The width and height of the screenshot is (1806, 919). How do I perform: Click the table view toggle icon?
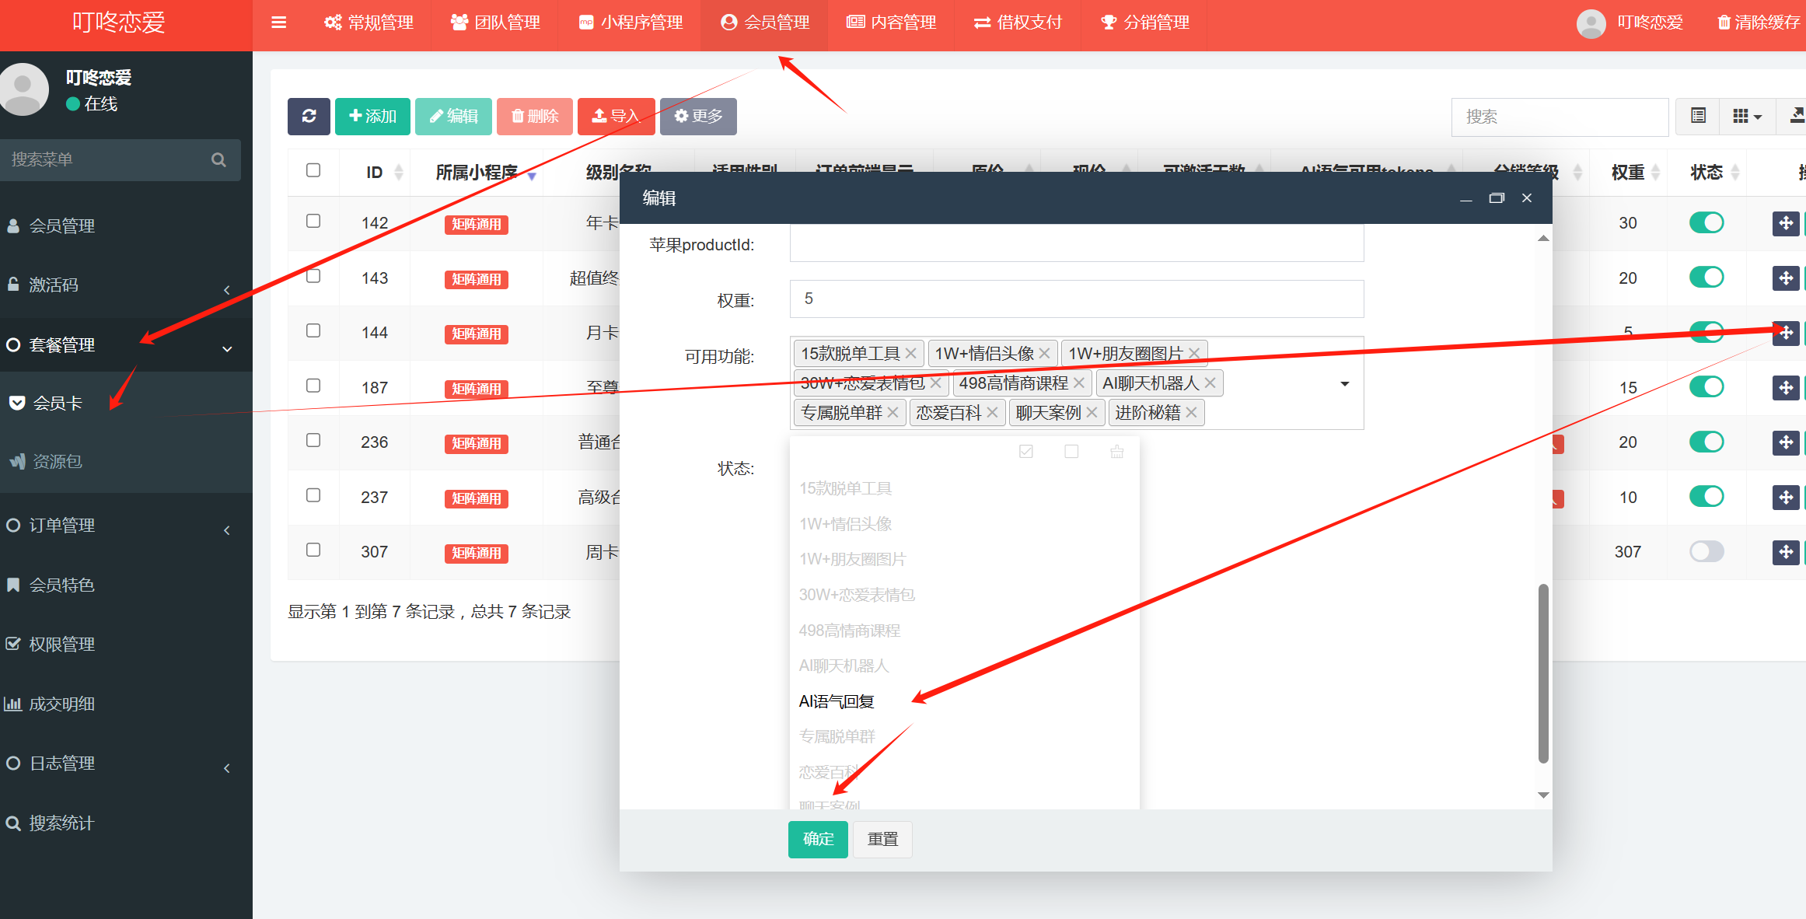[x=1698, y=117]
